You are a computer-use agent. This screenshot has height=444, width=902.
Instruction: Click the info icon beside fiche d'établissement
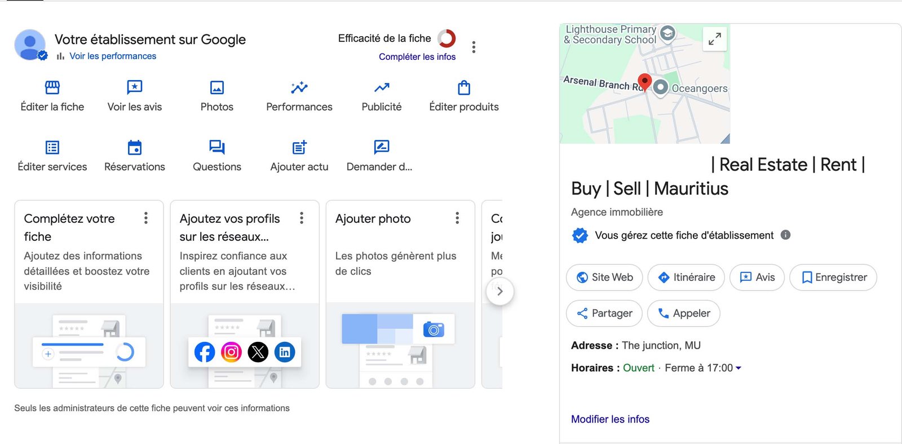[x=785, y=235]
